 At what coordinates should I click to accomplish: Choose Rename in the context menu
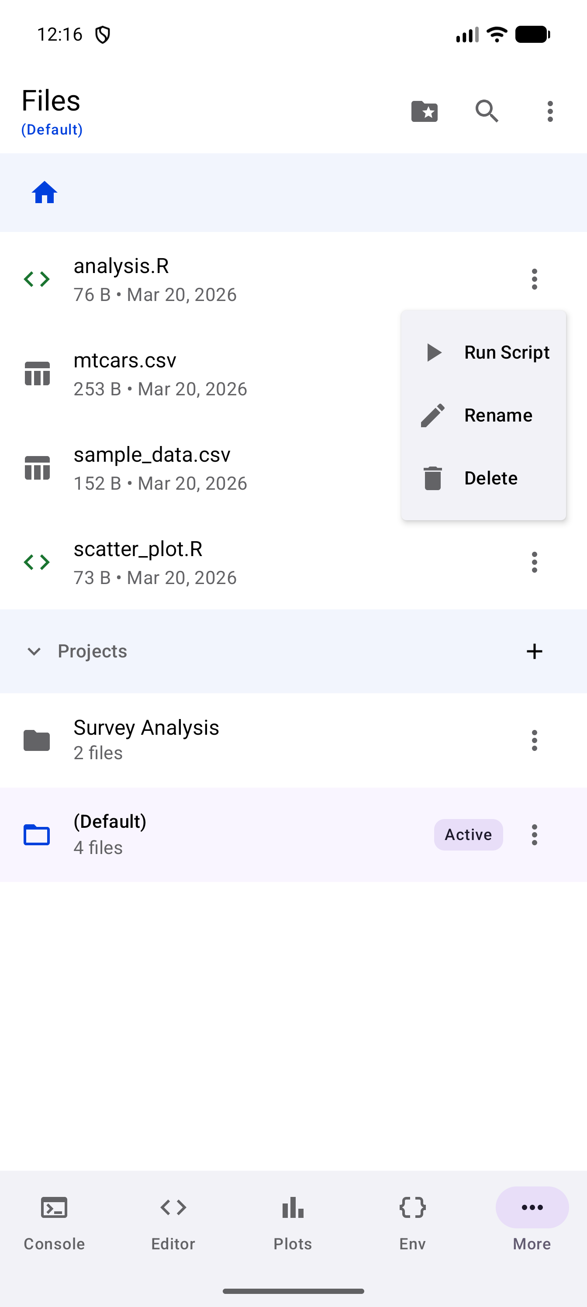click(483, 415)
